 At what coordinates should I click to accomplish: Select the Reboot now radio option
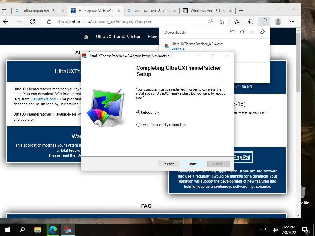pyautogui.click(x=148, y=112)
